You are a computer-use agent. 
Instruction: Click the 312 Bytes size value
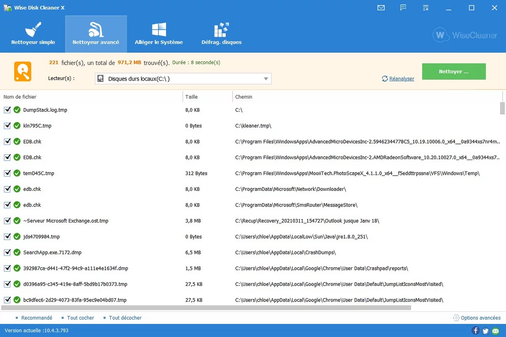pos(196,173)
